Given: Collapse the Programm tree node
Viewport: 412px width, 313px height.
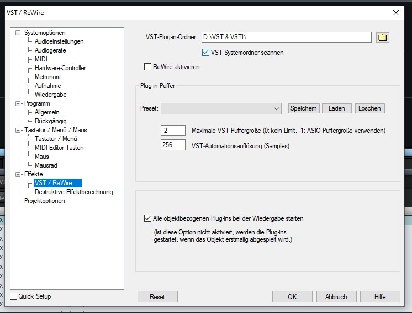Looking at the screenshot, I should click(x=18, y=103).
